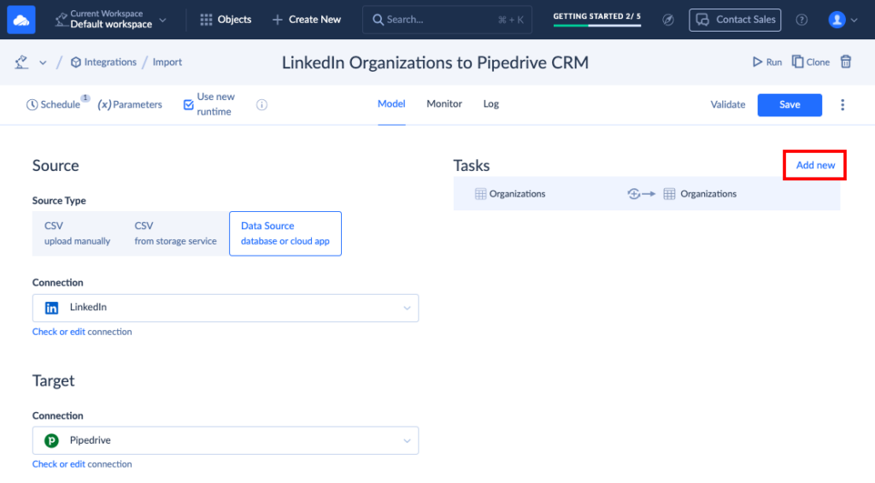
Task: Open the Pipedrive target connection dropdown
Action: pyautogui.click(x=226, y=440)
